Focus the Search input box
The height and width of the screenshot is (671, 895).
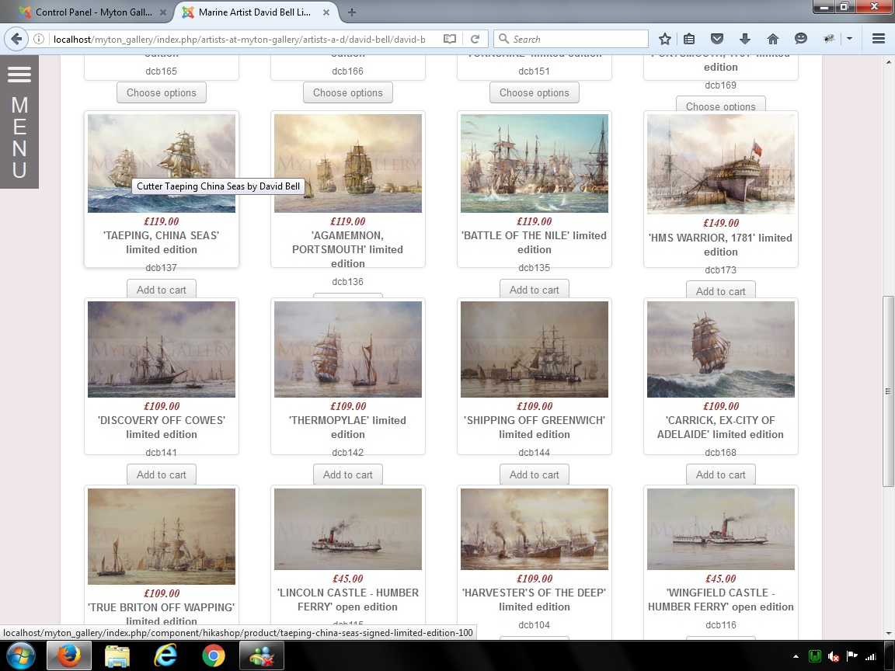(x=571, y=39)
